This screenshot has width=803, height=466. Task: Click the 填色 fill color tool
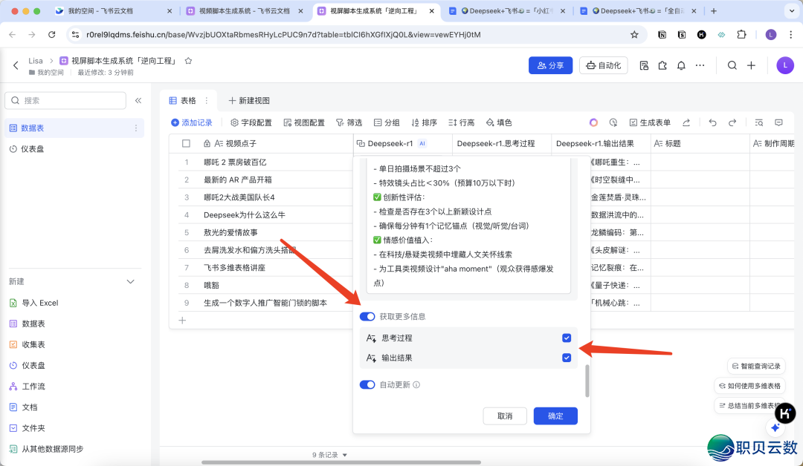coord(499,122)
